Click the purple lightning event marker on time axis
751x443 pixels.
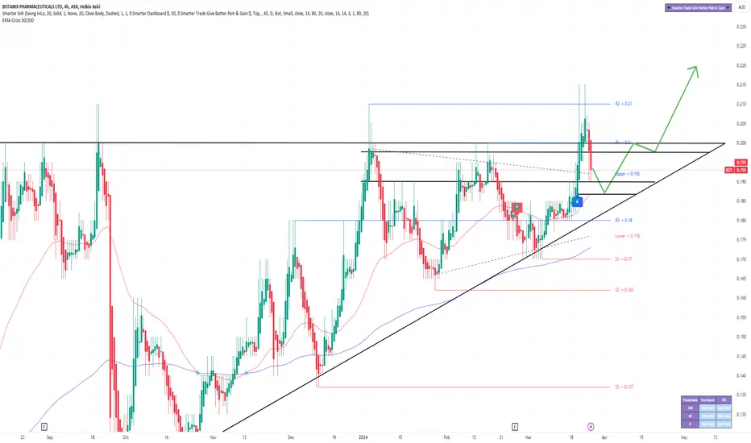tap(591, 426)
